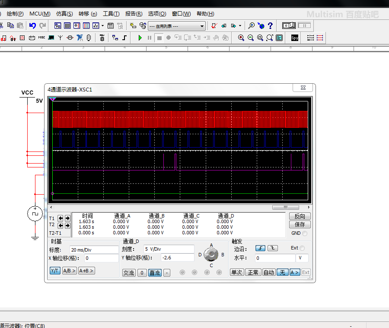Viewport: 389px width, 328px height.
Task: Open the 仿真(S) menu
Action: 64,14
